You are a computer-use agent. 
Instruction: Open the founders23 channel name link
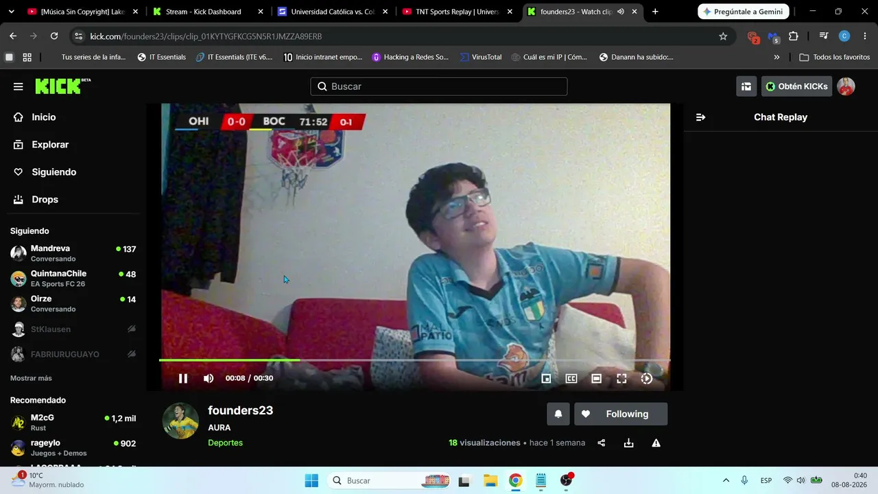pos(241,410)
